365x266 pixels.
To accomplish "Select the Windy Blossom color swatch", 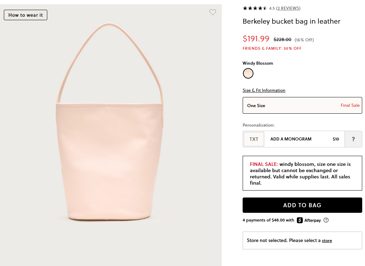I will click(x=248, y=73).
